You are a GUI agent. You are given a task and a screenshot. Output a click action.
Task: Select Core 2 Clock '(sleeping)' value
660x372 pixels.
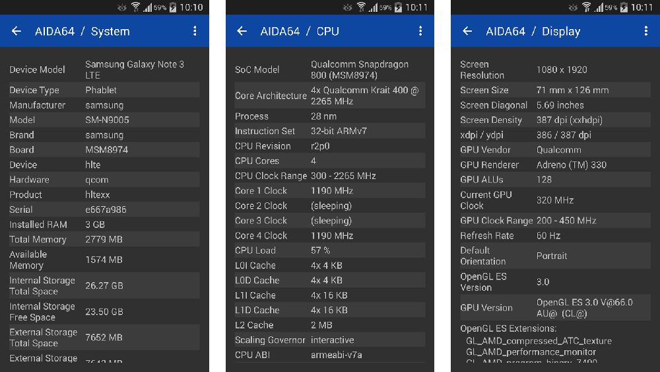click(x=331, y=206)
